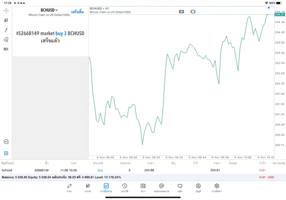Click the green 254.61 current price label
The width and height of the screenshot is (286, 200).
point(280,14)
